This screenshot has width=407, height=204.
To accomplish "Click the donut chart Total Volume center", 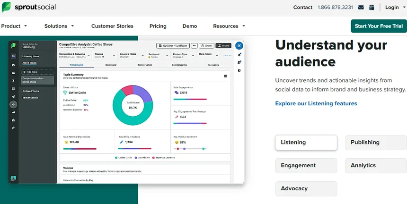I will pyautogui.click(x=133, y=105).
